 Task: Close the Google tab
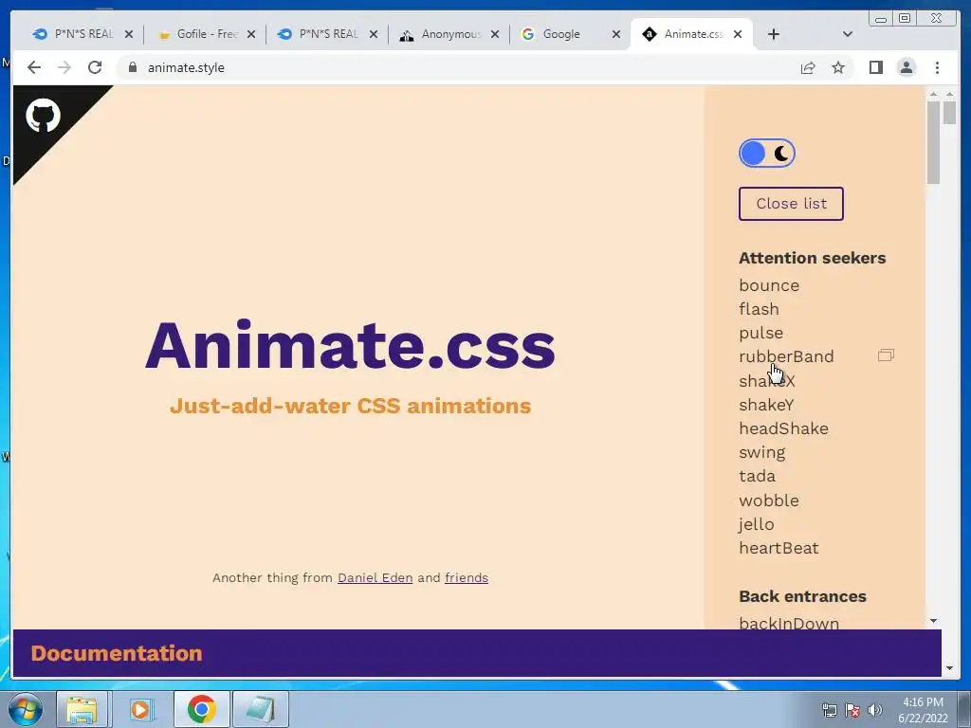(616, 34)
